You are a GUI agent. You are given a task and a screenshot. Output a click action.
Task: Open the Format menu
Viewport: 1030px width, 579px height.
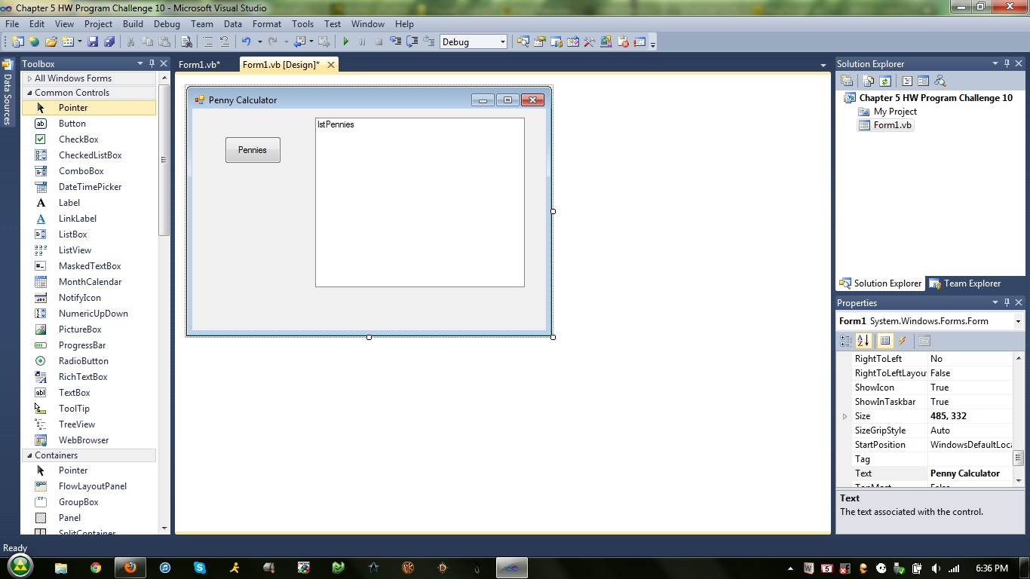point(266,23)
